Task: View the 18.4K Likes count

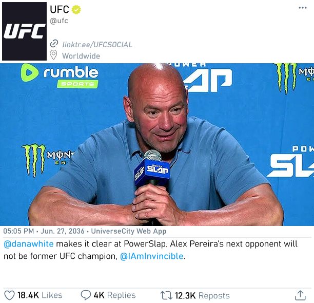Action: (40, 295)
